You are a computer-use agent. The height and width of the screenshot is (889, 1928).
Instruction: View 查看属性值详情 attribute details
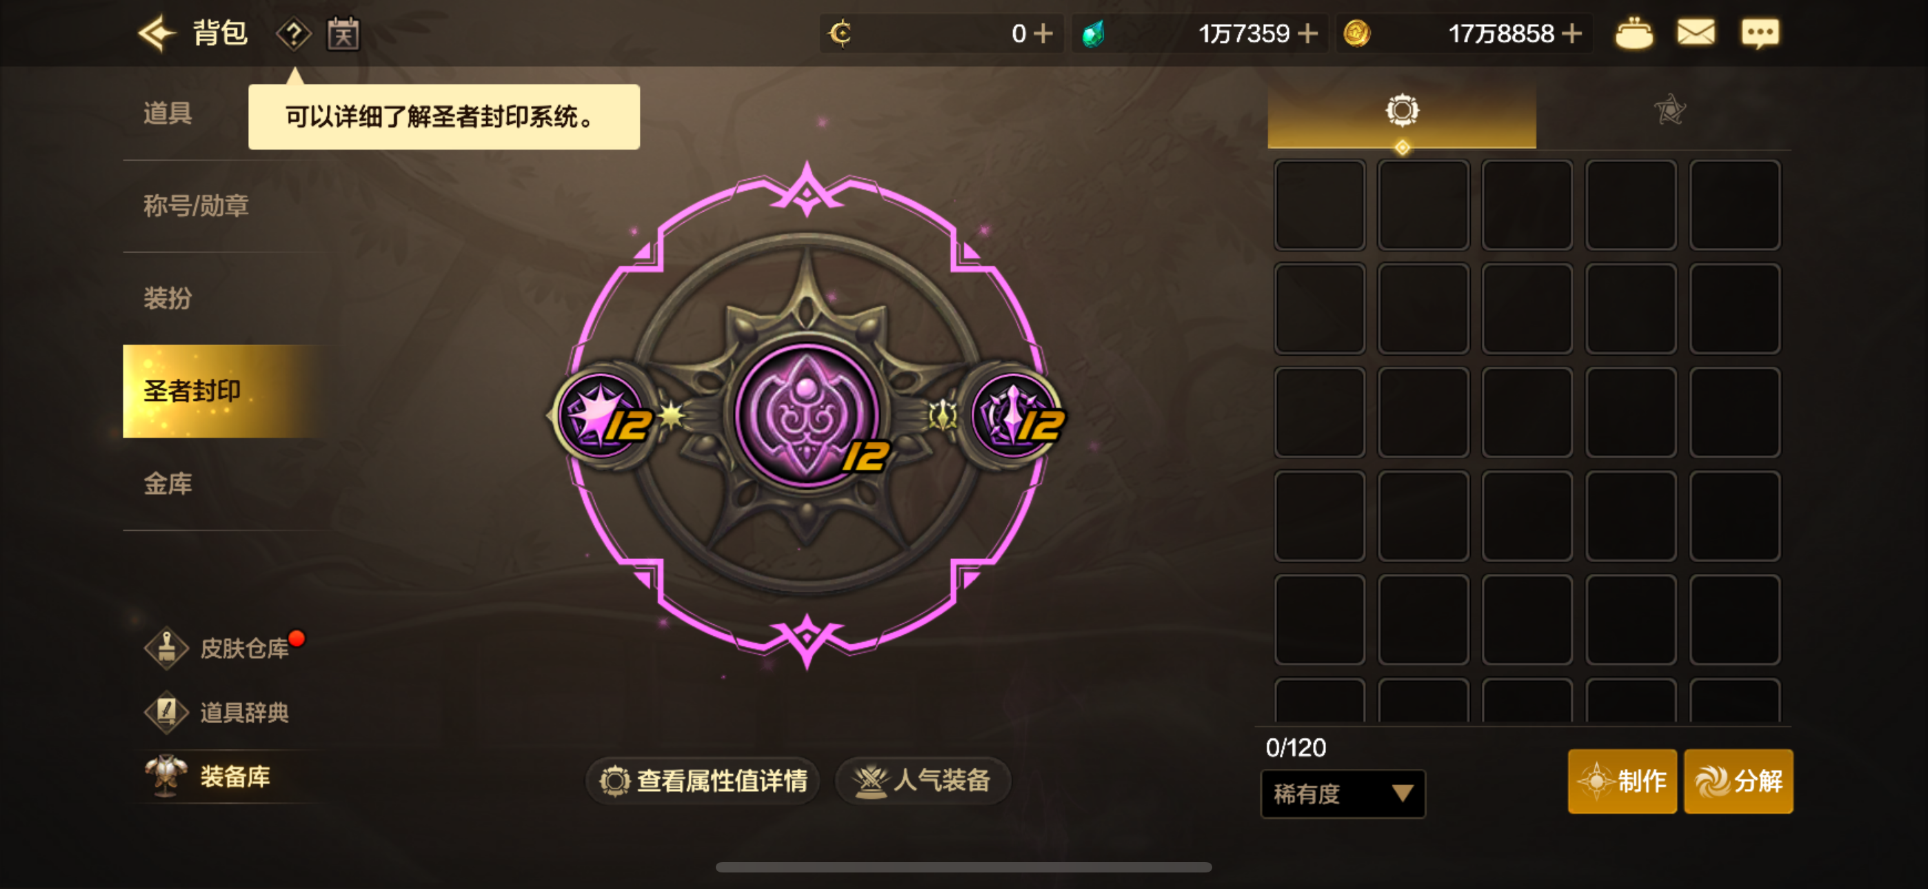coord(703,781)
